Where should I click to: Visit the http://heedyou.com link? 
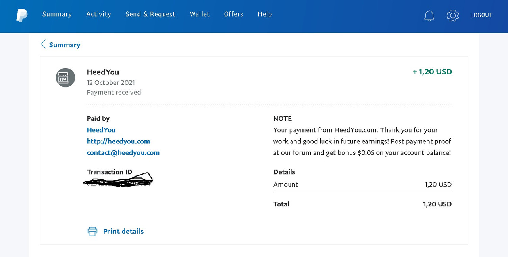pos(118,141)
